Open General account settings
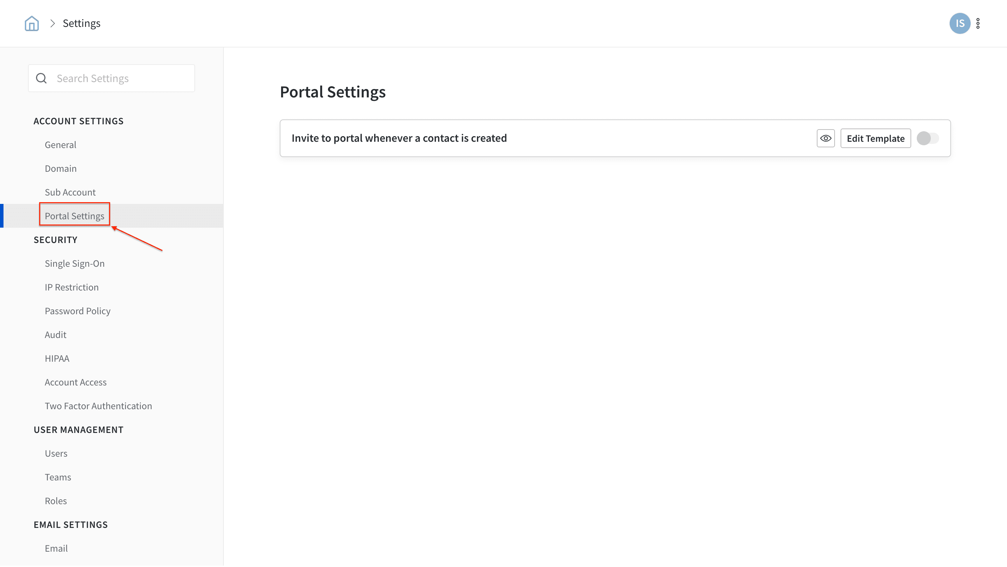The height and width of the screenshot is (567, 1007). [60, 145]
